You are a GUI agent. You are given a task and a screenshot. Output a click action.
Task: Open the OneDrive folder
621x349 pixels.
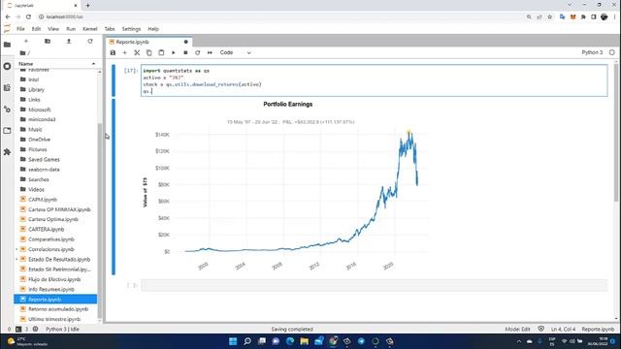(x=55, y=140)
